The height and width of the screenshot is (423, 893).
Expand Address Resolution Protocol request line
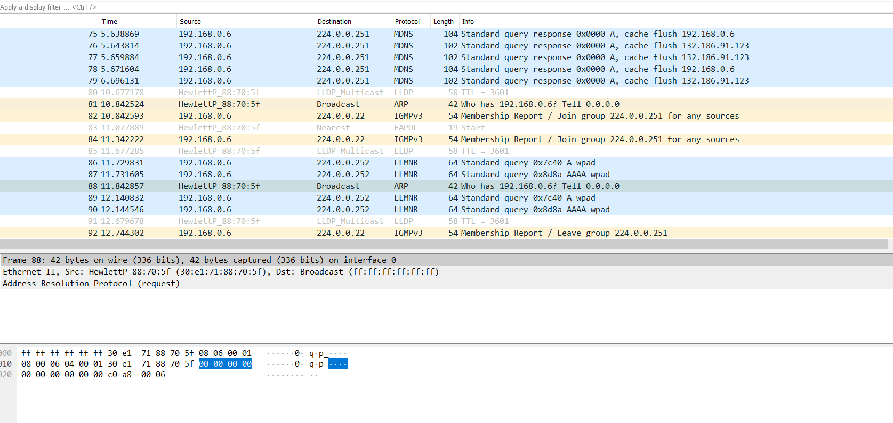coord(446,284)
